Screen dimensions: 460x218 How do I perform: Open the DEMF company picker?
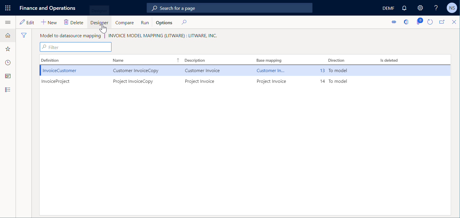click(388, 8)
